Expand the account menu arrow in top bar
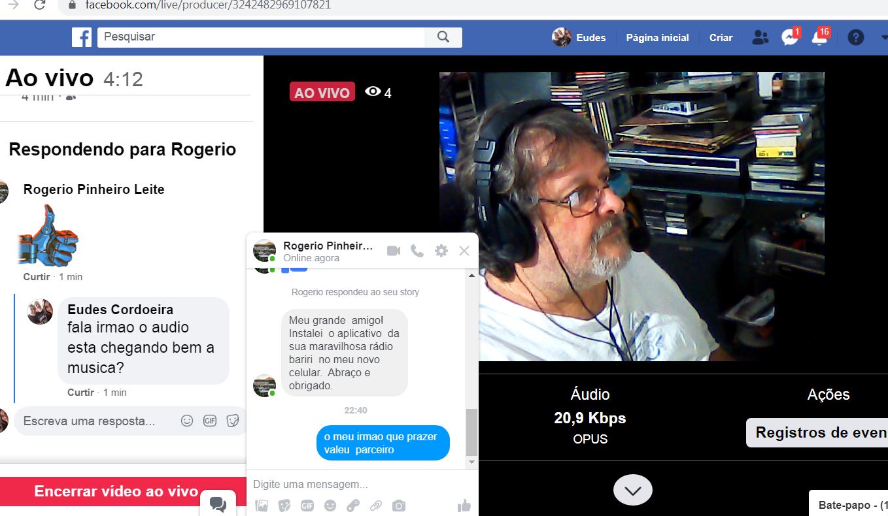This screenshot has width=888, height=516. click(883, 38)
